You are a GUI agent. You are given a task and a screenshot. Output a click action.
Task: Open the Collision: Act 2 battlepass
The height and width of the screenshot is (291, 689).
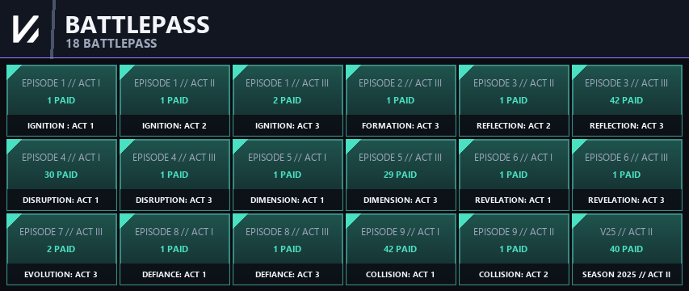point(514,249)
